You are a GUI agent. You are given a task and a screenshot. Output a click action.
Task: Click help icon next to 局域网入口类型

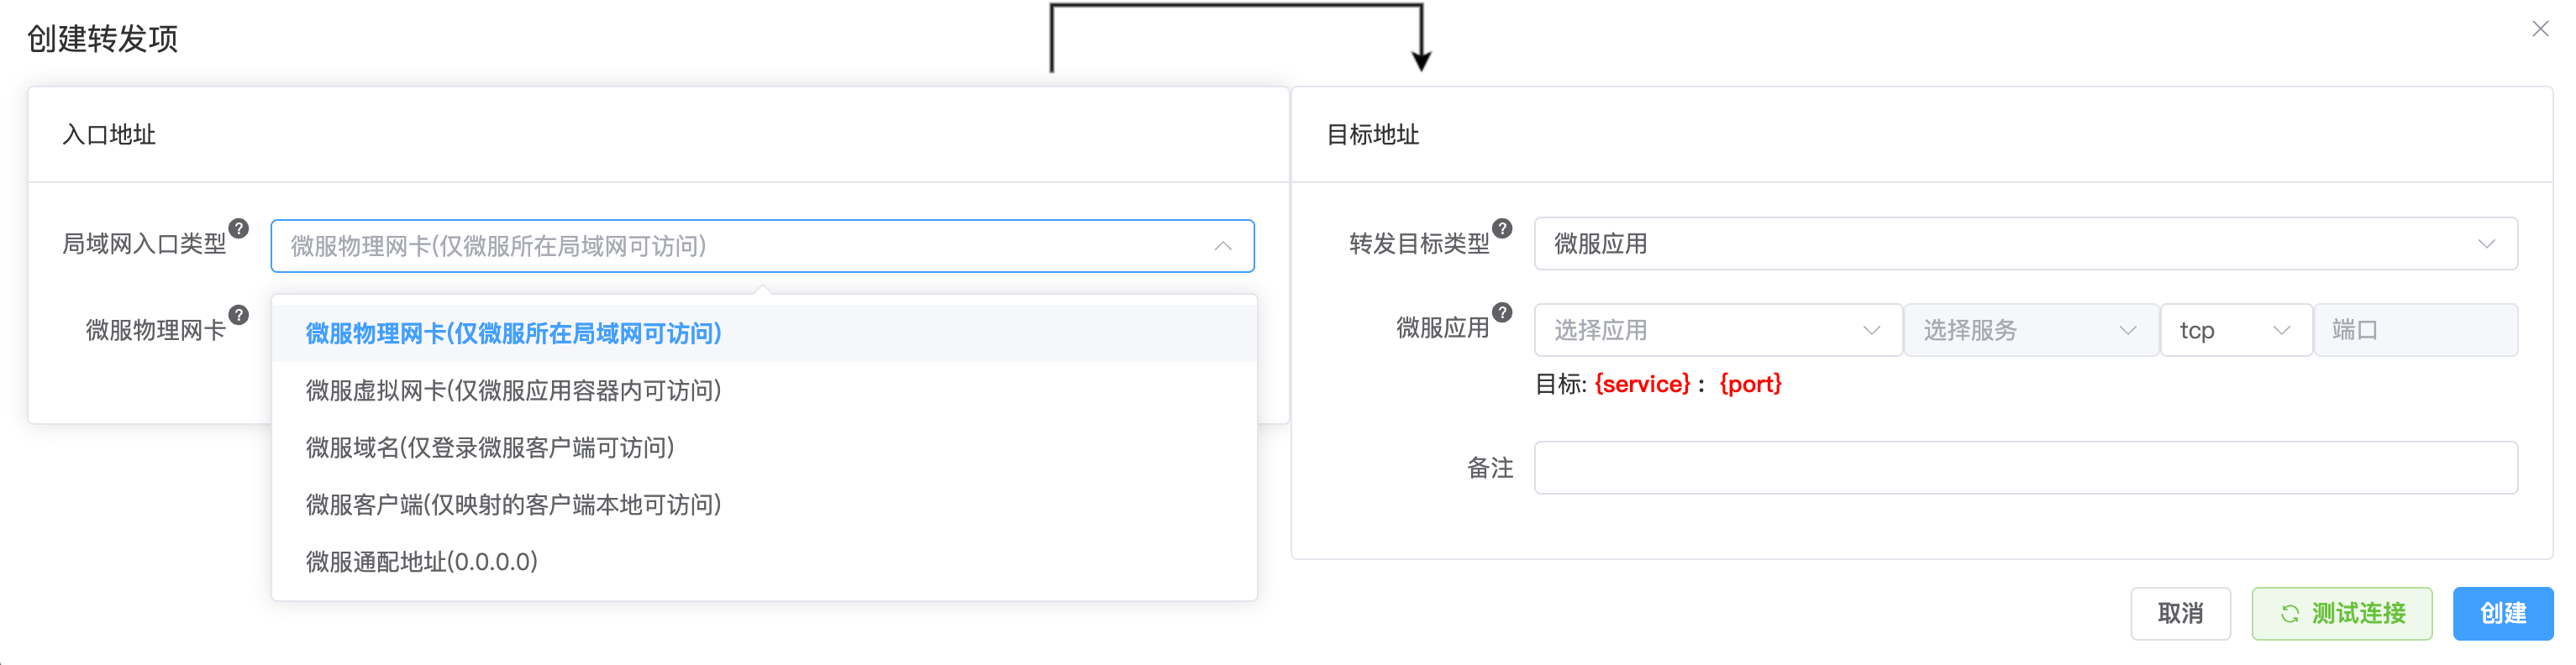coord(239,228)
